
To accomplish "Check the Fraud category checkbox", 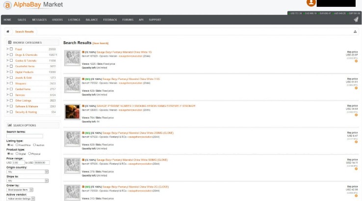I will (x=11, y=49).
